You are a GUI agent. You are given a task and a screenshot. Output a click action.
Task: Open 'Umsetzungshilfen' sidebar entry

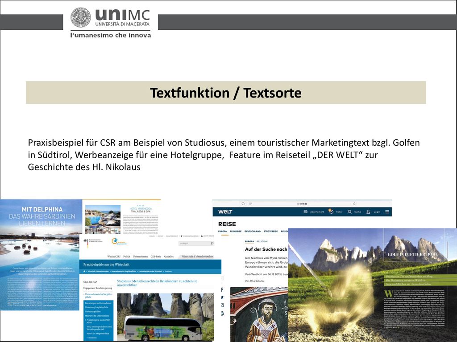(93, 311)
